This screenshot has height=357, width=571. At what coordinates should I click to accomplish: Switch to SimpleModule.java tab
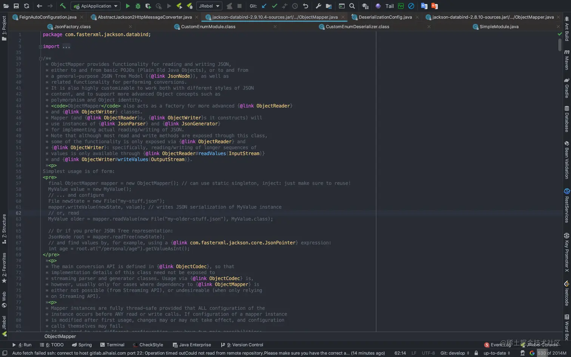click(x=499, y=27)
